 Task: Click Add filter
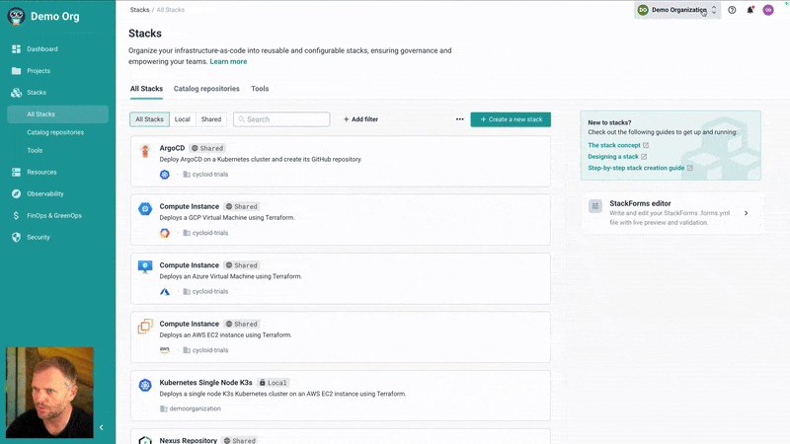click(x=360, y=119)
